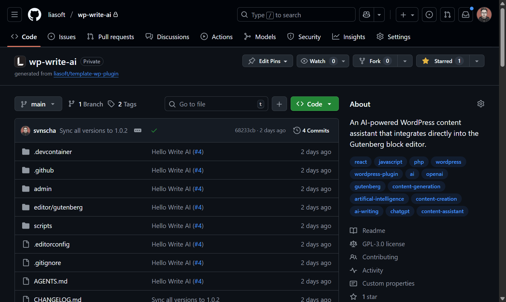506x302 pixels.
Task: Click the add file plus button
Action: (279, 104)
